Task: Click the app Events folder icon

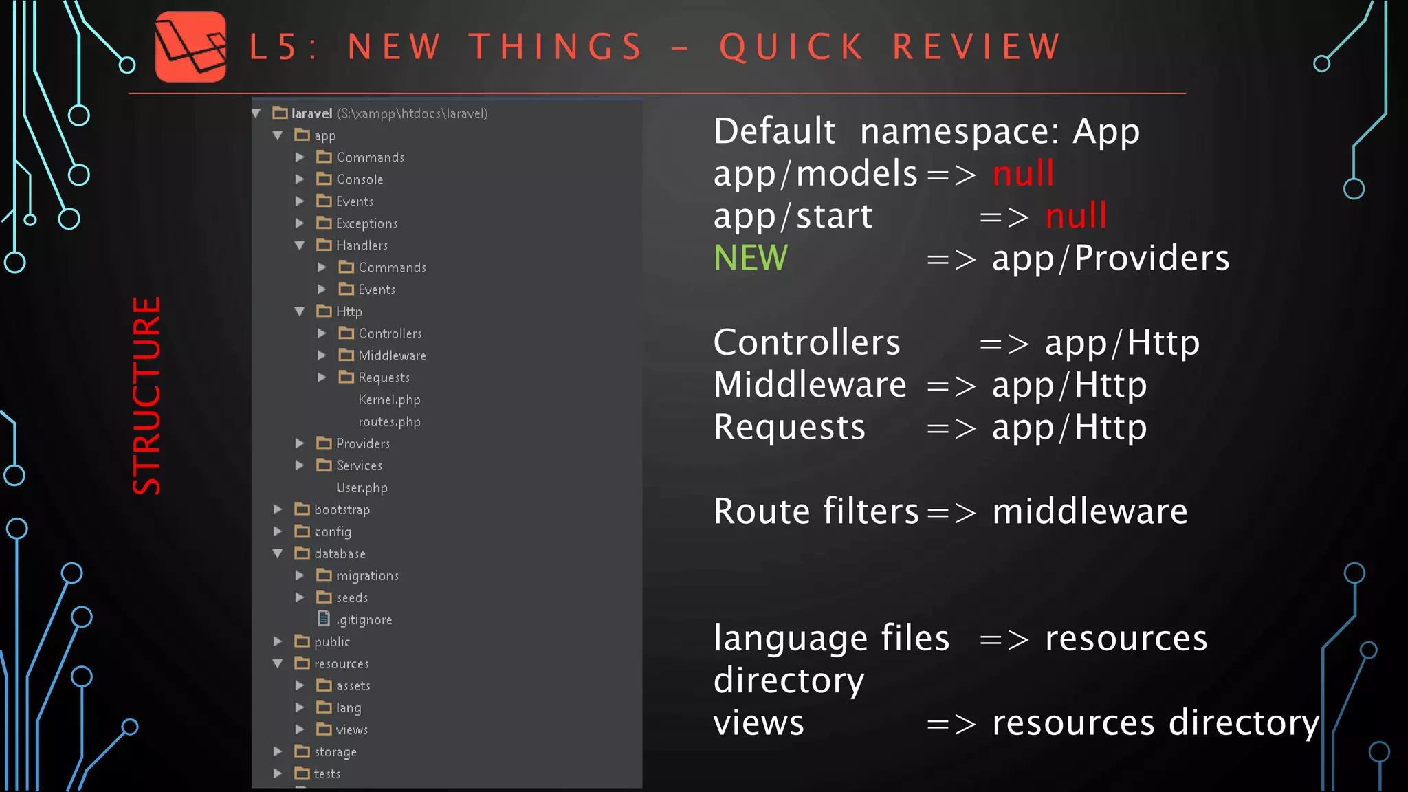Action: pyautogui.click(x=324, y=201)
